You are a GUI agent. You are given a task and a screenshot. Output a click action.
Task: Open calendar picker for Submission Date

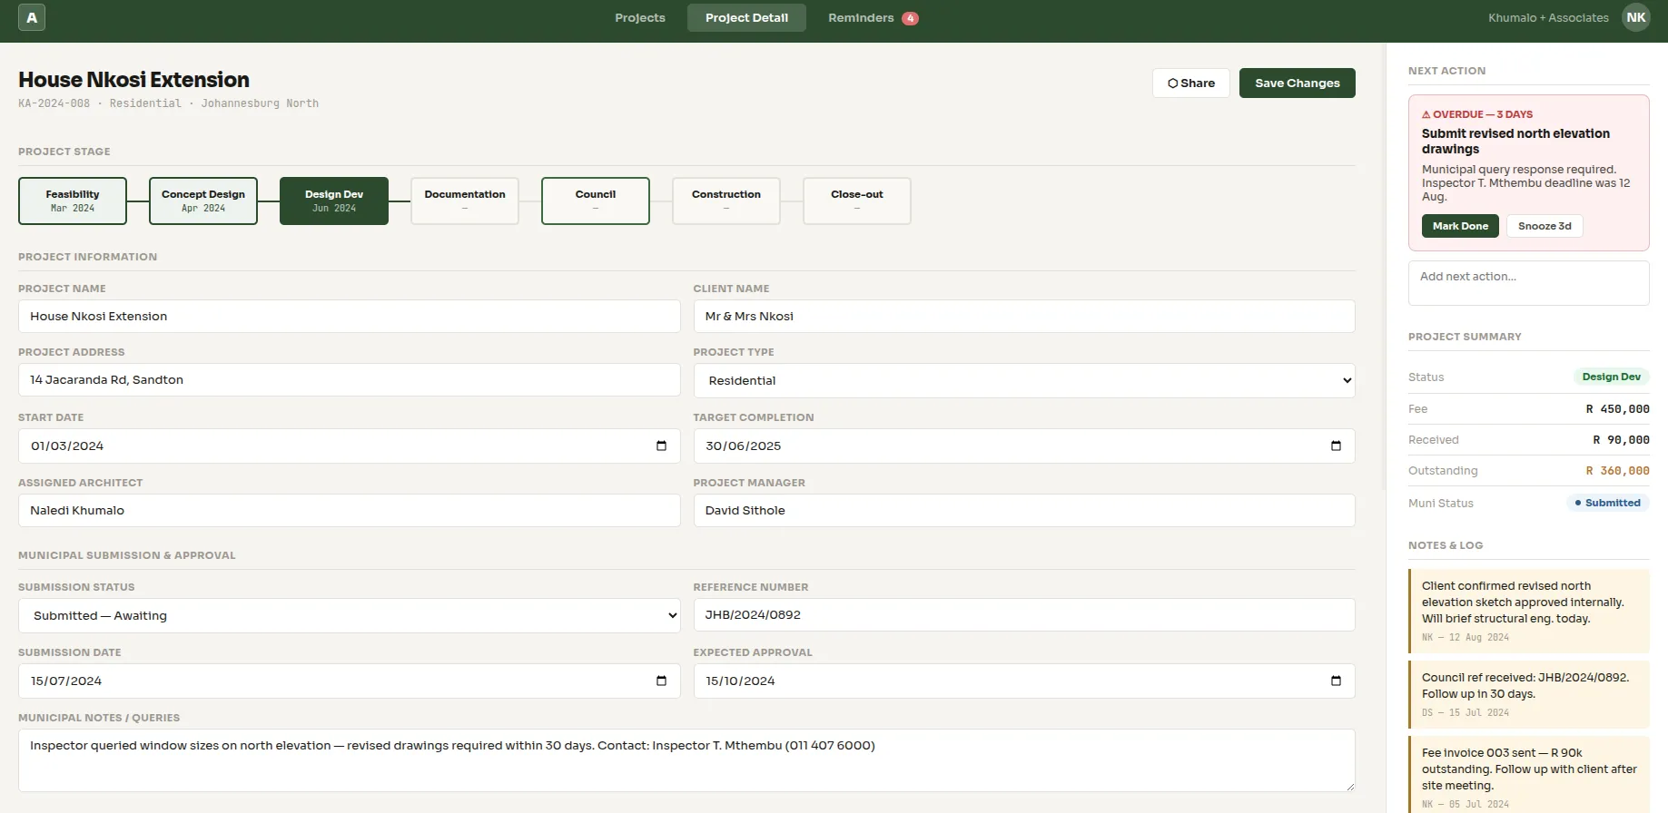[661, 681]
